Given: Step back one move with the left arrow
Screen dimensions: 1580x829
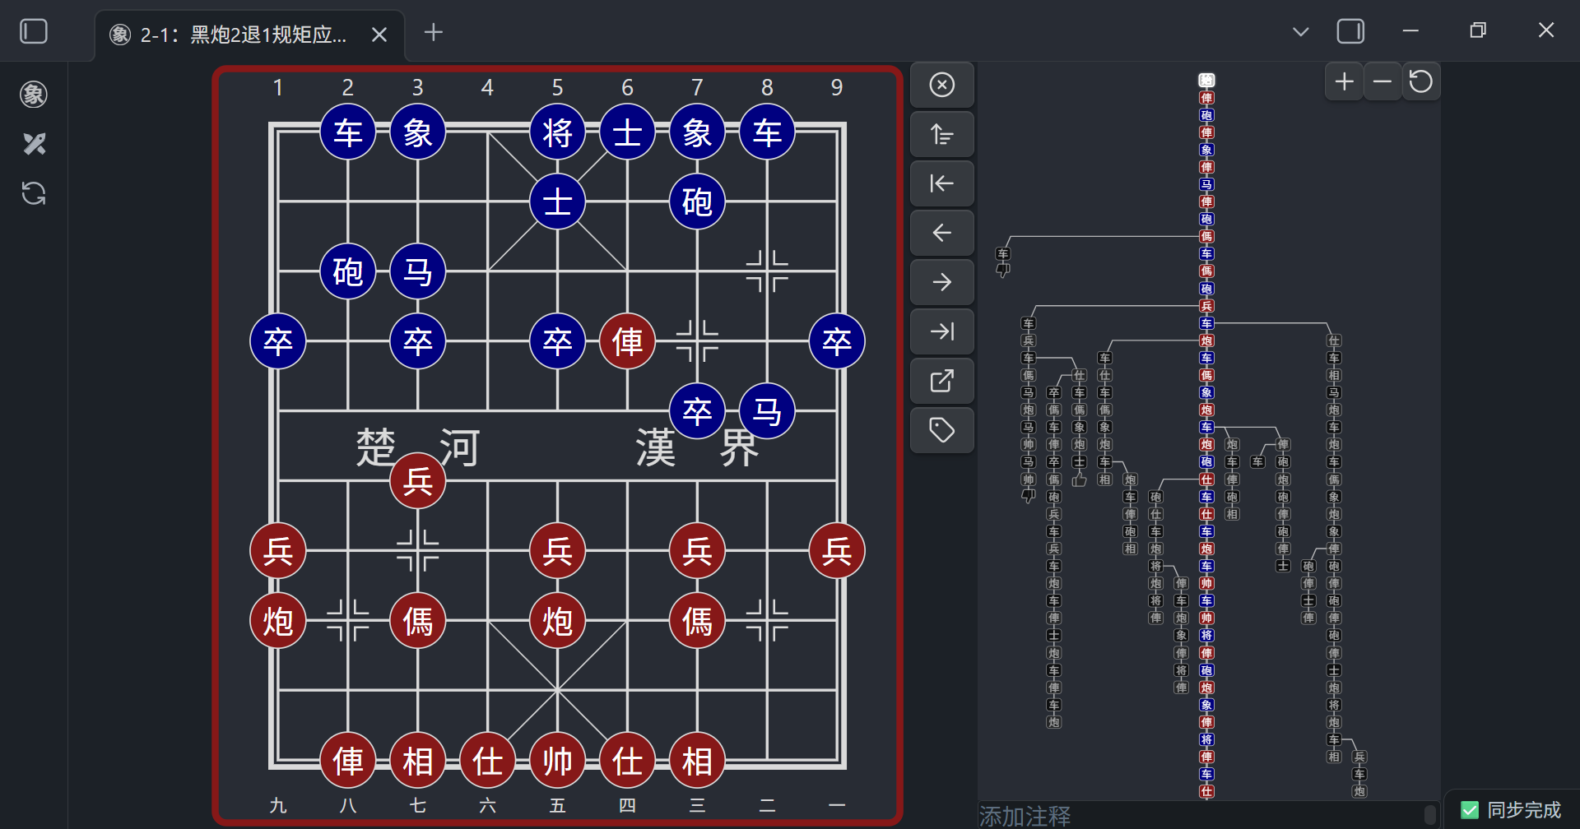Looking at the screenshot, I should click(x=941, y=233).
